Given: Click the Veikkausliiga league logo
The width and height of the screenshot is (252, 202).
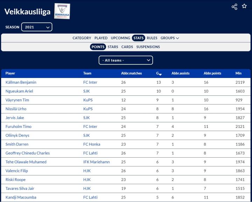Looking at the screenshot, I should [x=62, y=11].
